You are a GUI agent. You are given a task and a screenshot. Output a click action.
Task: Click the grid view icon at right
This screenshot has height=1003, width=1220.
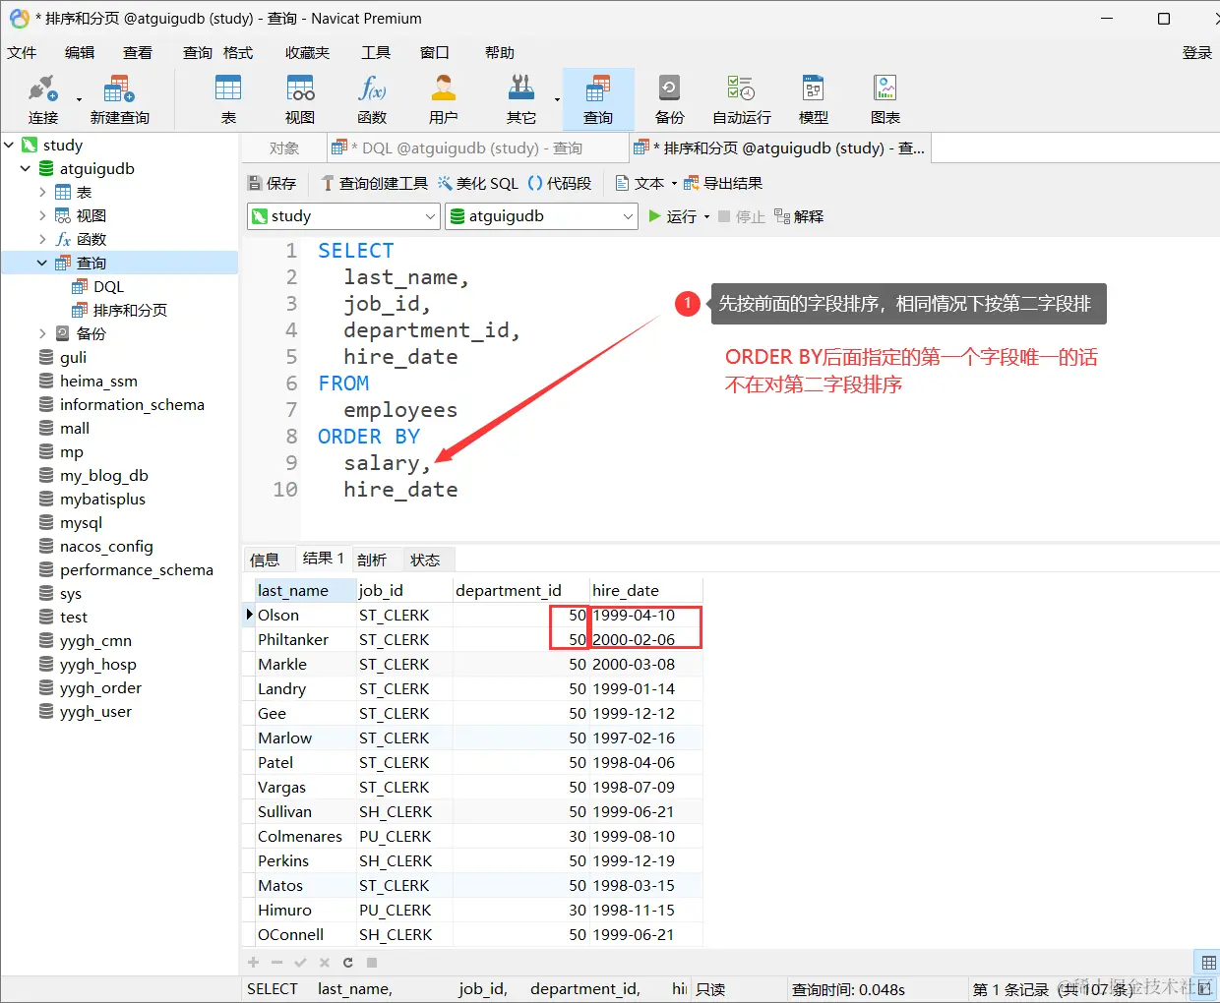(x=1208, y=963)
